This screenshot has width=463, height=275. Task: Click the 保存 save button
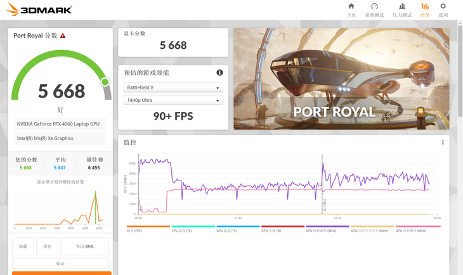(47, 246)
